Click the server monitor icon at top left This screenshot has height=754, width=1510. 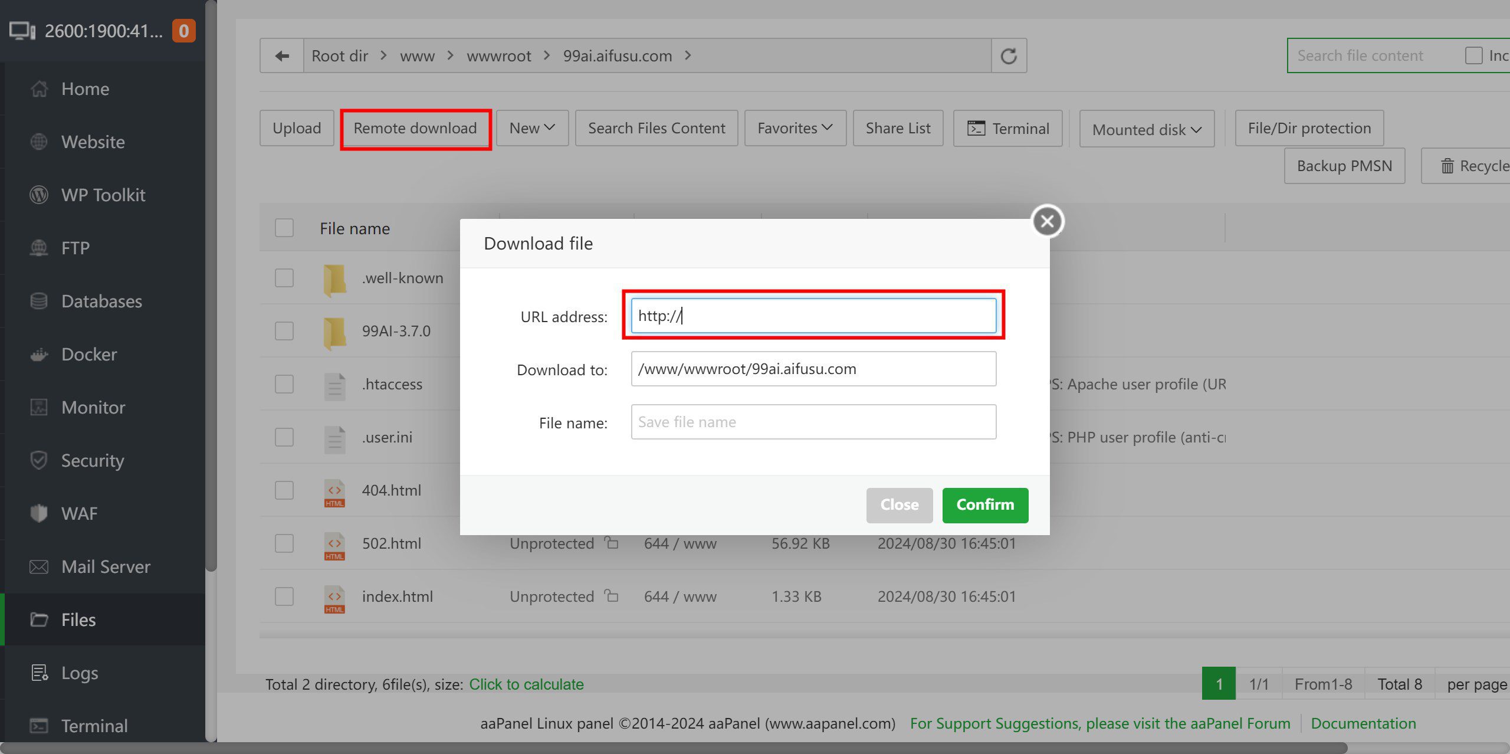pos(22,31)
